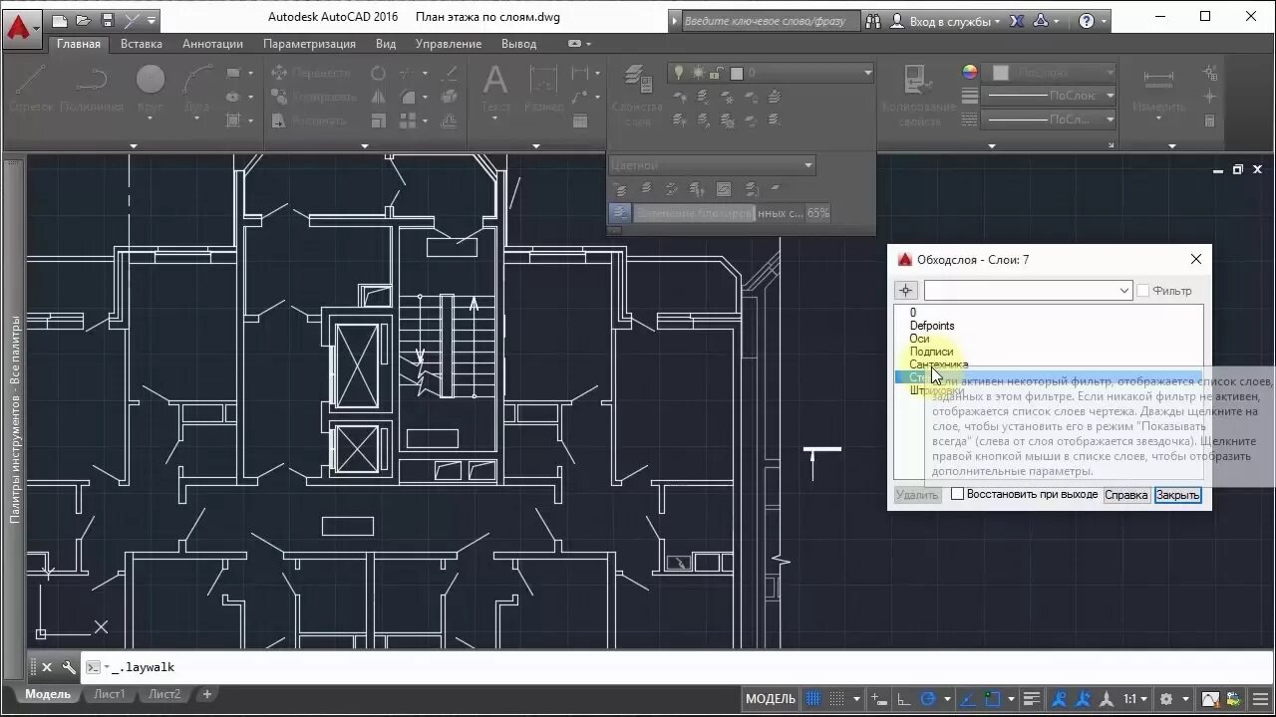
Task: Click the object color wheel icon
Action: tap(970, 72)
